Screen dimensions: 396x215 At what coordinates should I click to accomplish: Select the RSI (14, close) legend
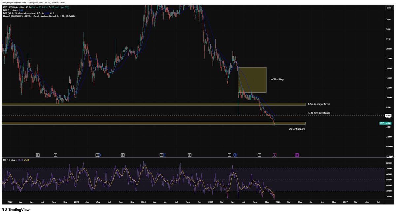[10, 160]
